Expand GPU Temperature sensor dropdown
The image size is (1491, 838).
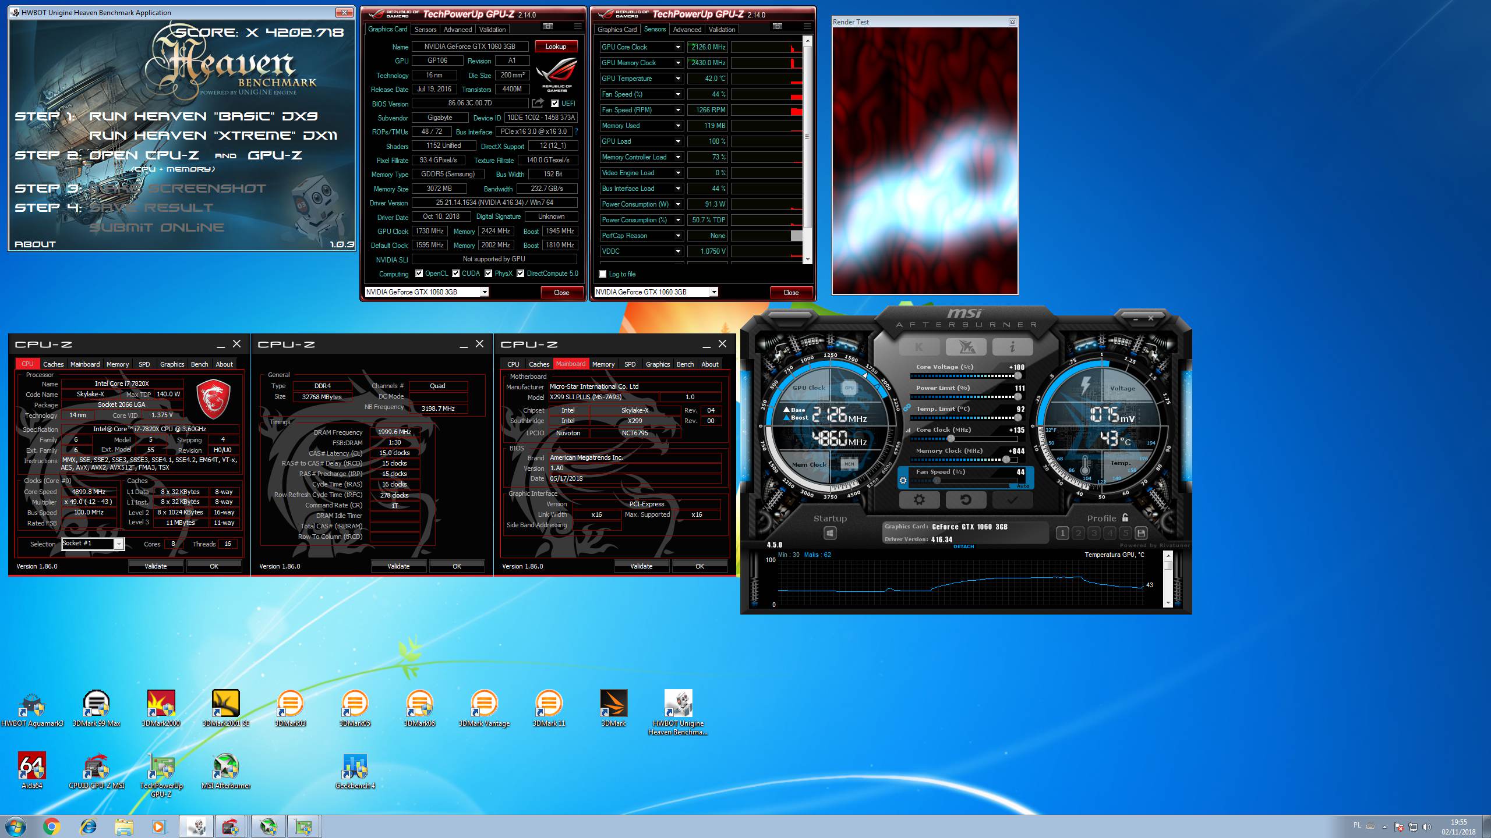click(x=678, y=79)
